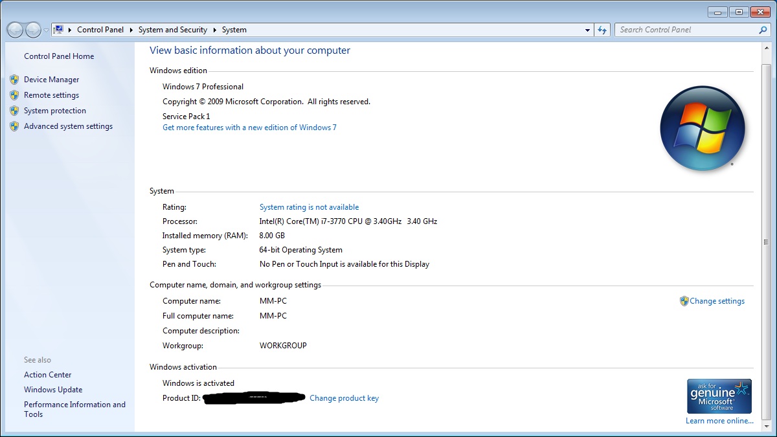Expand the arrow before Control Panel breadcrumb

[x=70, y=30]
